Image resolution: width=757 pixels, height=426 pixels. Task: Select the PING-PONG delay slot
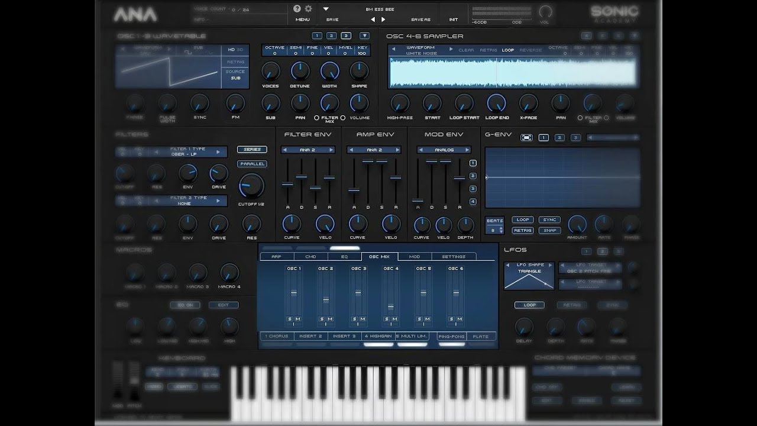(452, 336)
